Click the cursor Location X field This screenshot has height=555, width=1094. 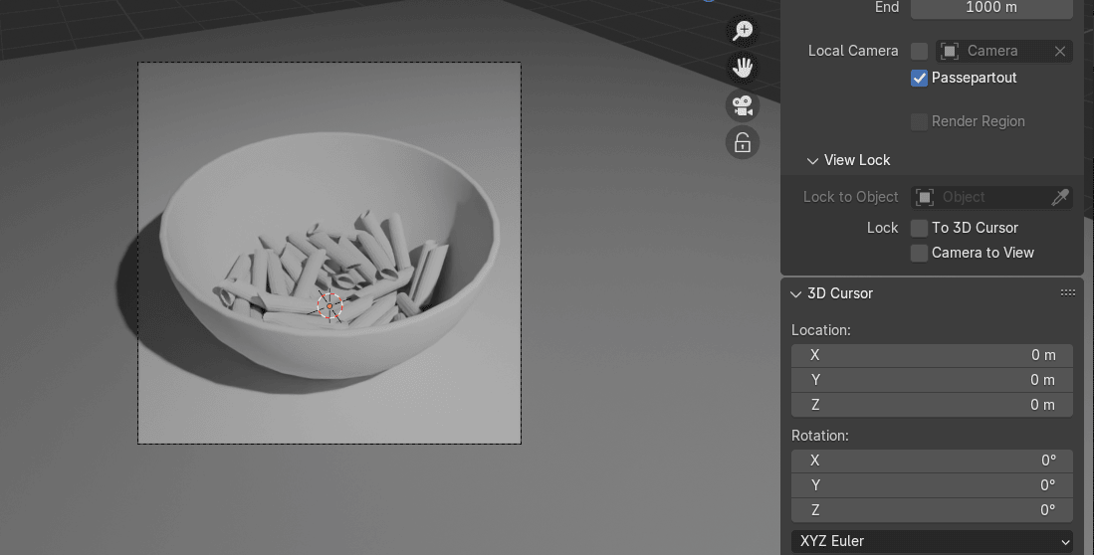tap(932, 355)
